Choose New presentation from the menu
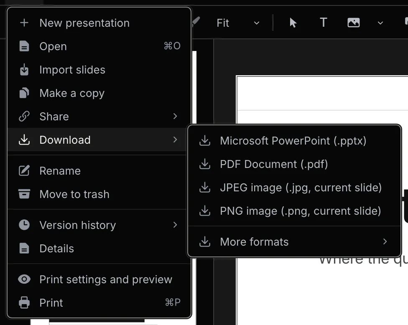The width and height of the screenshot is (408, 325). click(99, 23)
